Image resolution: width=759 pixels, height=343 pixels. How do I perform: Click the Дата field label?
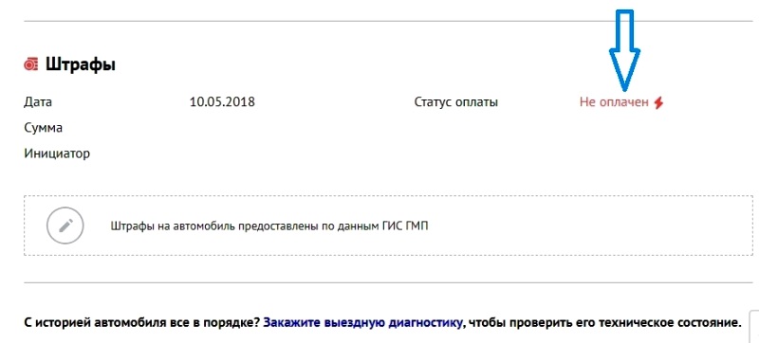coord(38,102)
